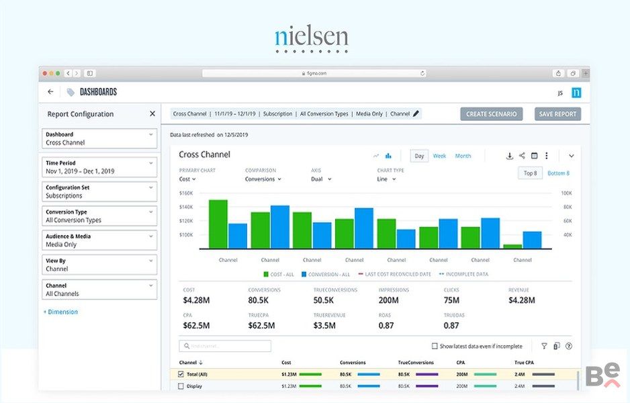The width and height of the screenshot is (630, 403).
Task: Check 'Show latest data even if incomplete'
Action: [435, 346]
